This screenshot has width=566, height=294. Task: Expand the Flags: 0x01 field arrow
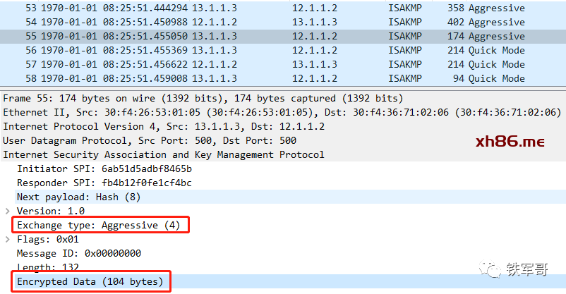pyautogui.click(x=8, y=239)
